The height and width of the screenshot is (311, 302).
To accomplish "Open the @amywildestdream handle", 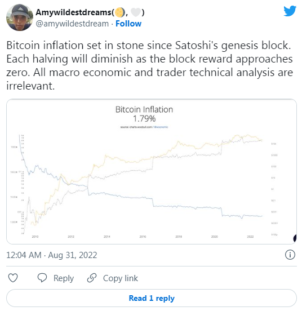I will pos(72,24).
